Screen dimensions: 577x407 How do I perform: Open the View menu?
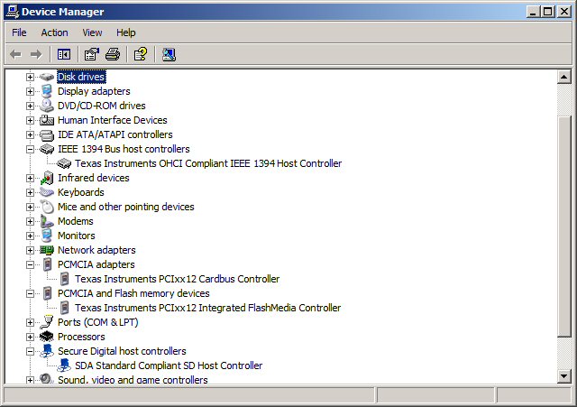point(92,32)
